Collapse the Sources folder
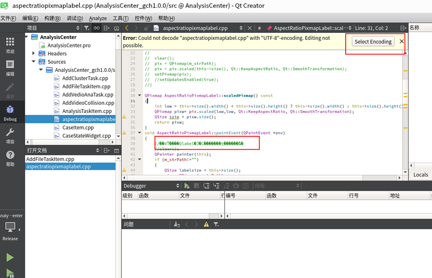 pyautogui.click(x=33, y=61)
